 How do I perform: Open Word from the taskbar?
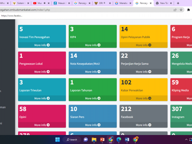[x=127, y=139]
